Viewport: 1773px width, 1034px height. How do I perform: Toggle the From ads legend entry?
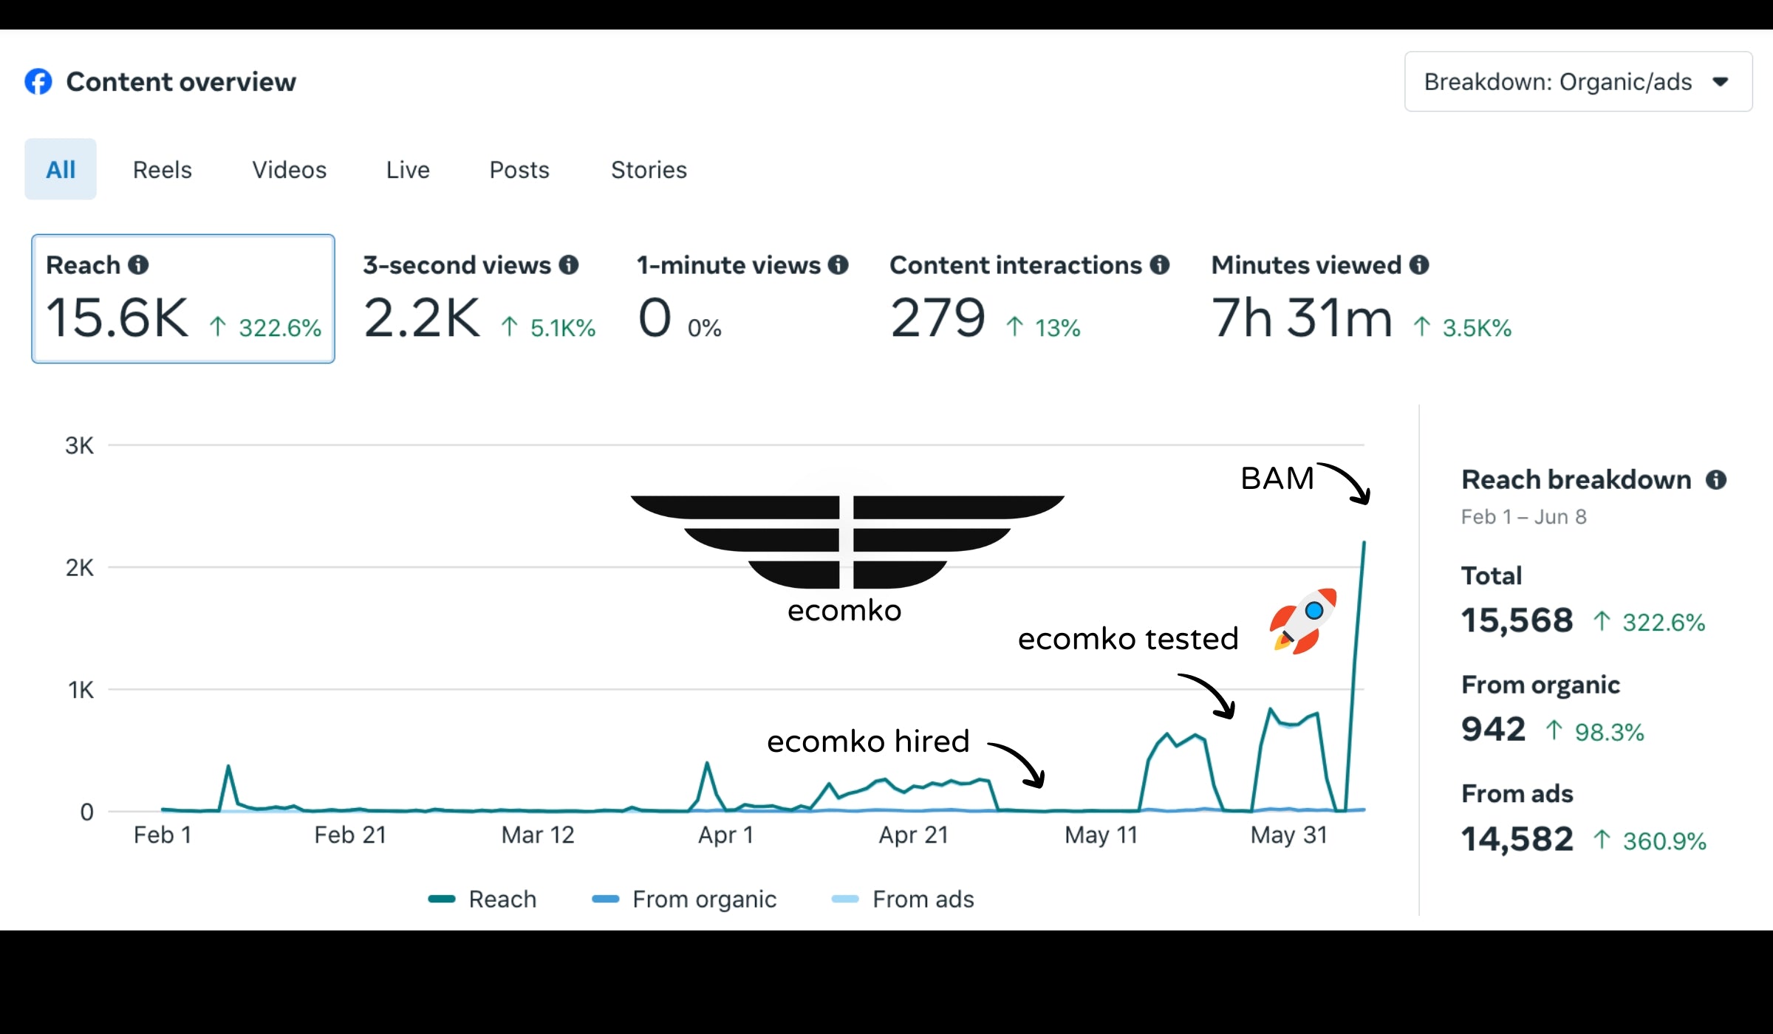923,899
